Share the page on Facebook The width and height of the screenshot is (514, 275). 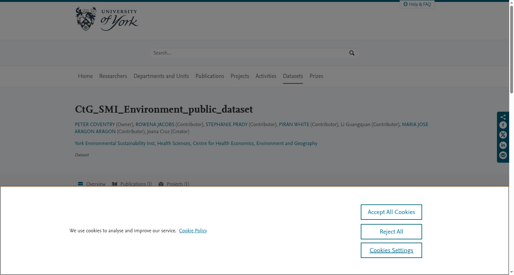503,125
